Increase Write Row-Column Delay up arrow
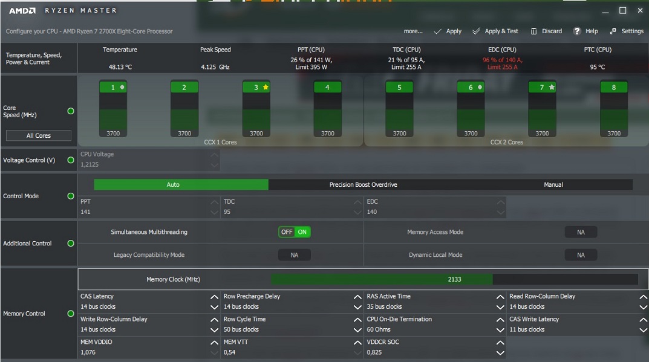The height and width of the screenshot is (362, 649). tap(214, 319)
